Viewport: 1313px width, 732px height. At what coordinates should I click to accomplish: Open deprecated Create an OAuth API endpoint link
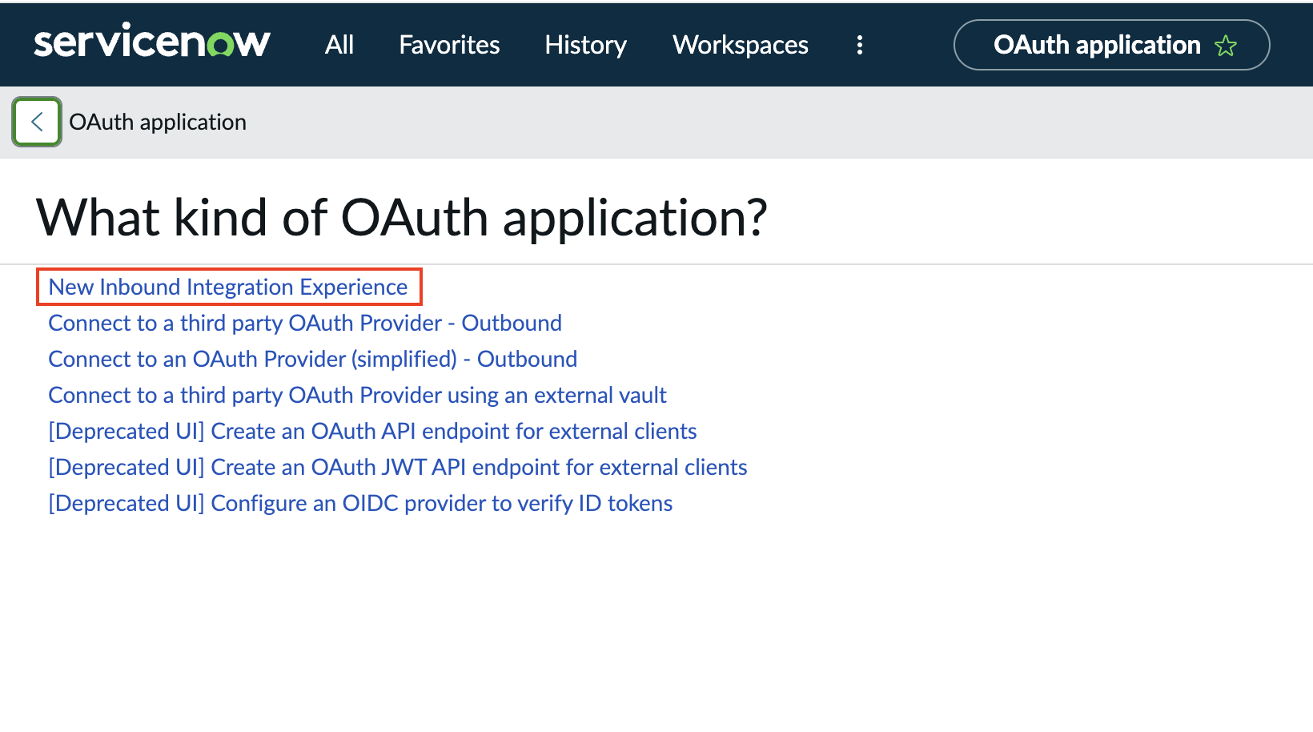coord(372,431)
